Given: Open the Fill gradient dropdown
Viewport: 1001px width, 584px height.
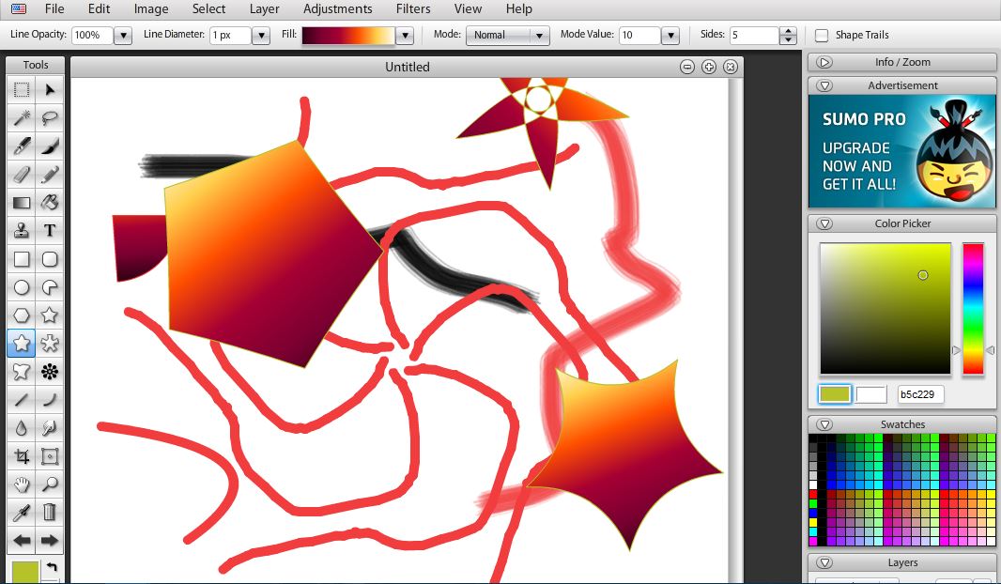Looking at the screenshot, I should 404,35.
